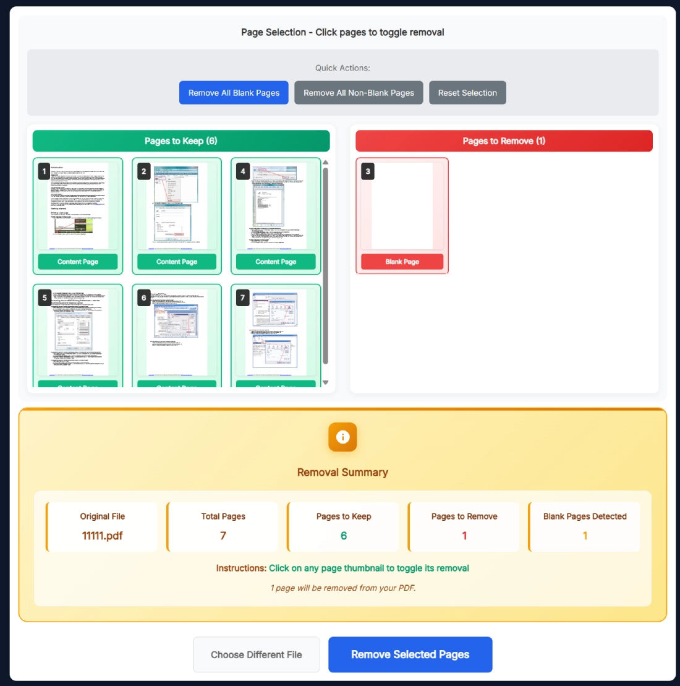Click the Pages to Remove panel header

click(x=504, y=141)
